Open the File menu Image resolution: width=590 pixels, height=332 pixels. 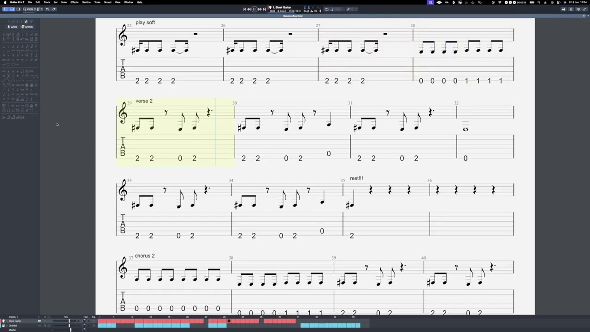tap(30, 2)
